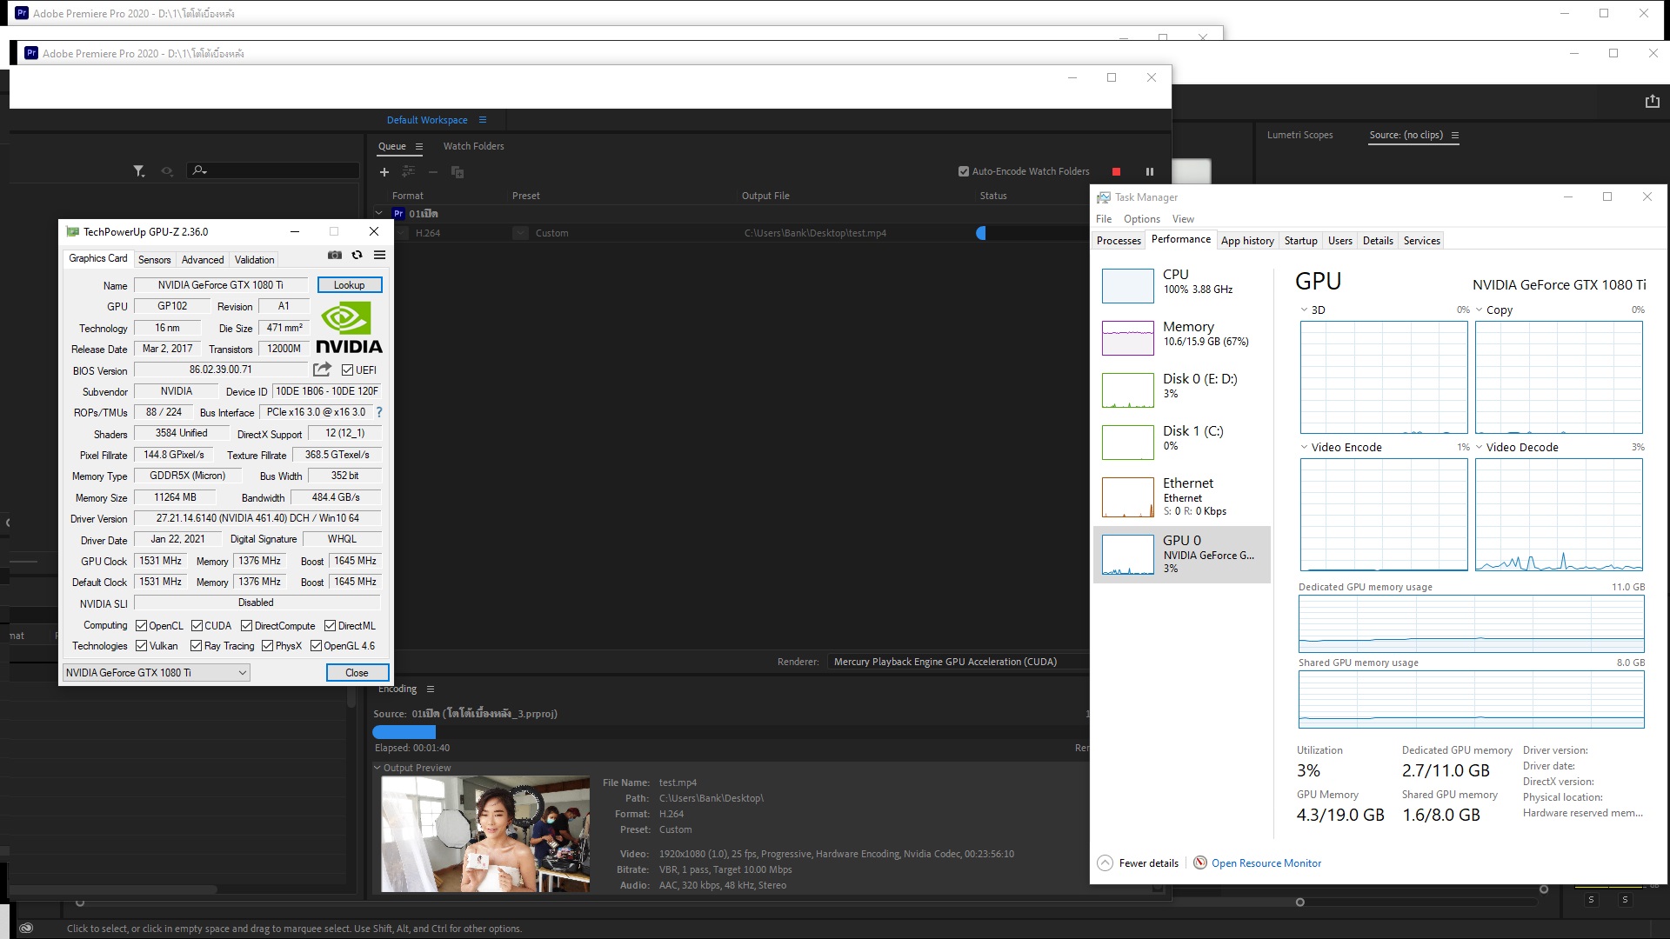Open the Processes tab in Task Manager

1119,241
